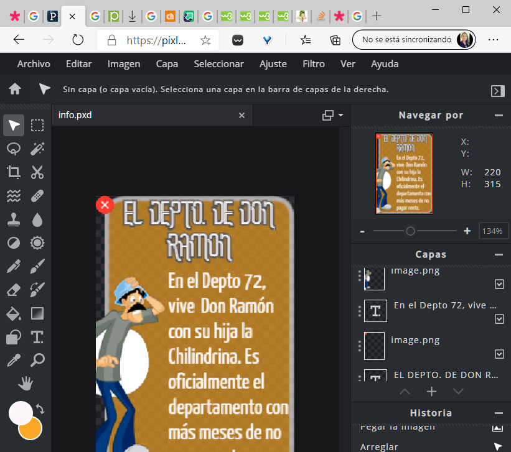Toggle visibility of 'En el Depto 72' text layer
Image resolution: width=511 pixels, height=452 pixels.
point(499,319)
